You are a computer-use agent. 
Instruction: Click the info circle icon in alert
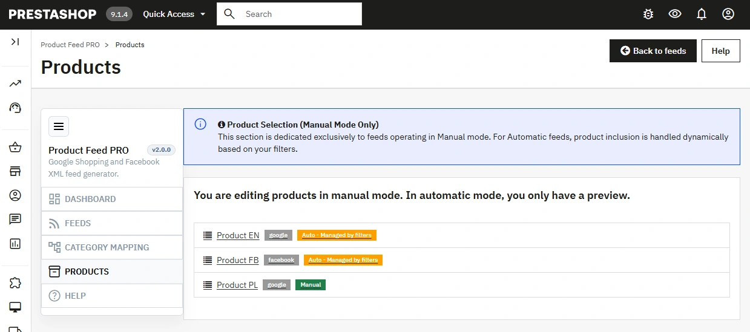click(x=200, y=124)
